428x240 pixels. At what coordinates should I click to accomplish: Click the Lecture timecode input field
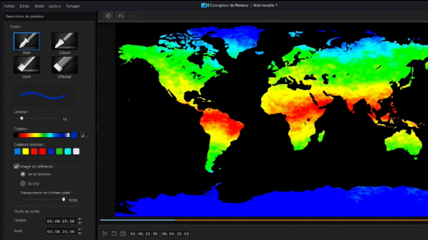coord(60,220)
